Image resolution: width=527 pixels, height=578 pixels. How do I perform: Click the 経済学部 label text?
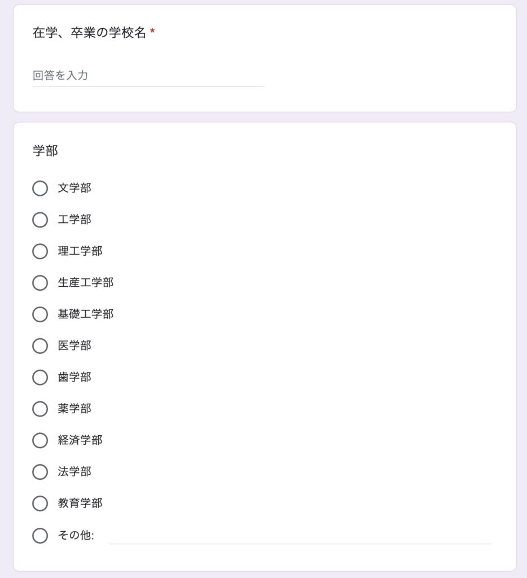80,440
